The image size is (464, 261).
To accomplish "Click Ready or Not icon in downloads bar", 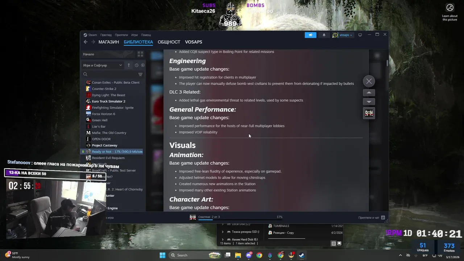I will 193,217.
